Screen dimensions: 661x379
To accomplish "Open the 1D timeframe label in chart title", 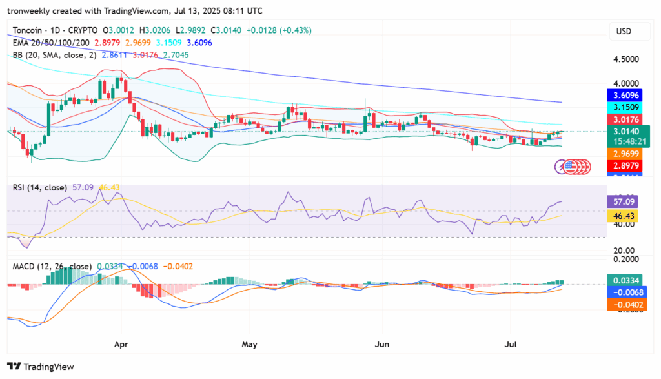I will click(x=55, y=30).
